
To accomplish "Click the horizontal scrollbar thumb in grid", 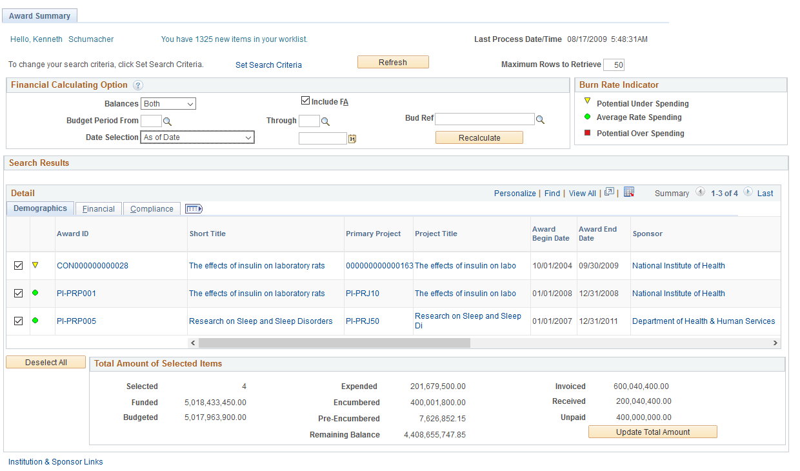I will point(334,343).
